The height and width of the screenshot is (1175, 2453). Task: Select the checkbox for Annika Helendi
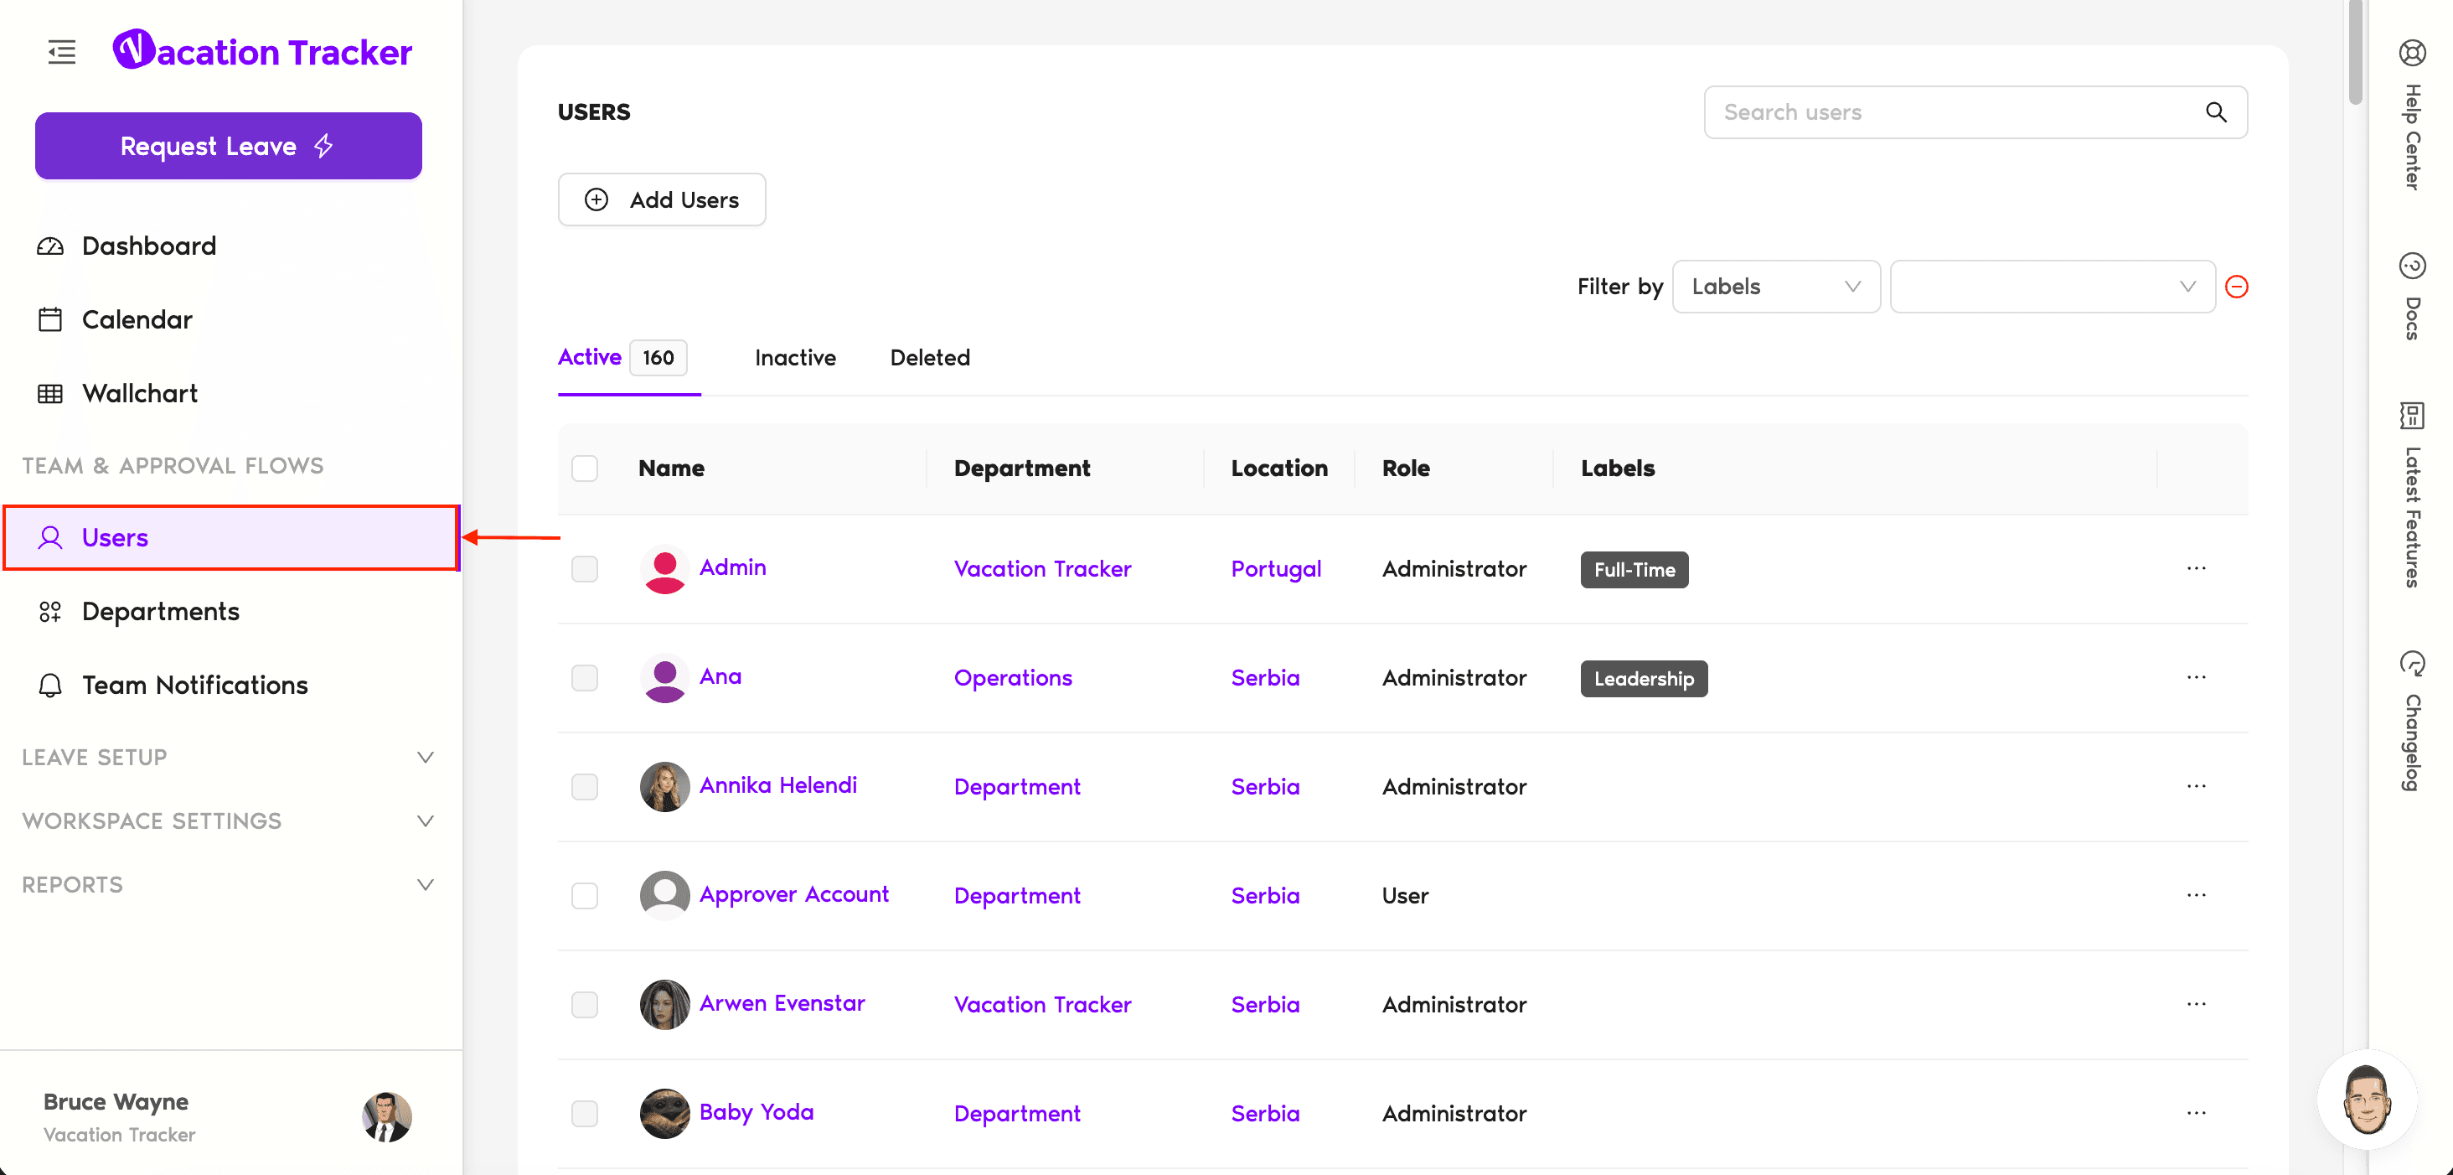click(585, 787)
